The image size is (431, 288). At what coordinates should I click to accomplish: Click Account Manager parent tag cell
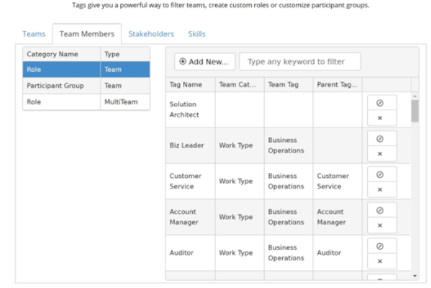point(337,217)
